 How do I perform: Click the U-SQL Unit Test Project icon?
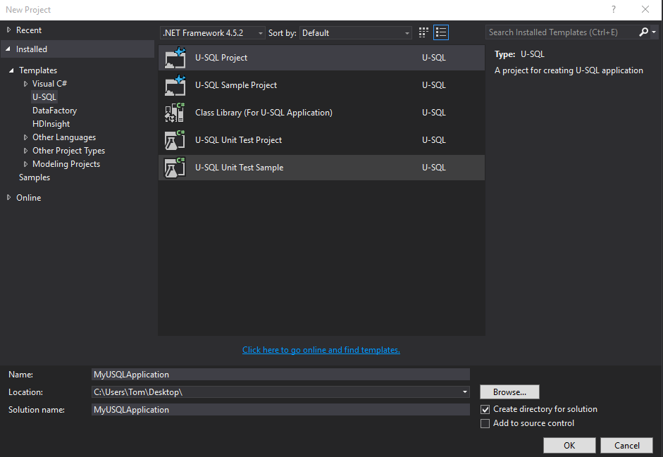(x=175, y=140)
